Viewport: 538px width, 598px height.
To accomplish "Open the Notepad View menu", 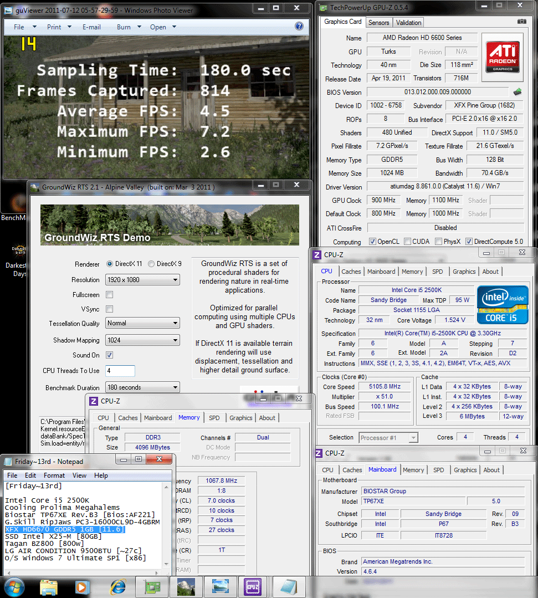I will pyautogui.click(x=79, y=475).
